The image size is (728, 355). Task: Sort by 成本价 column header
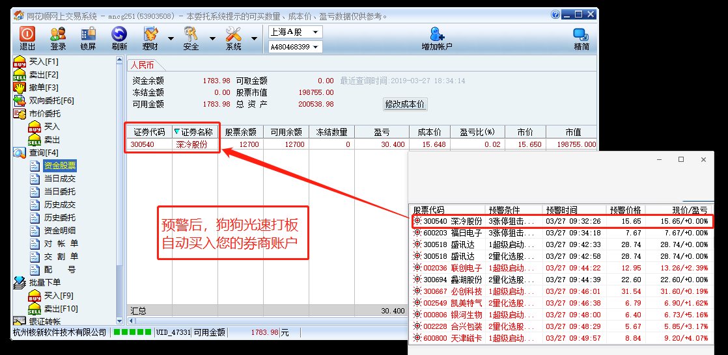(430, 132)
